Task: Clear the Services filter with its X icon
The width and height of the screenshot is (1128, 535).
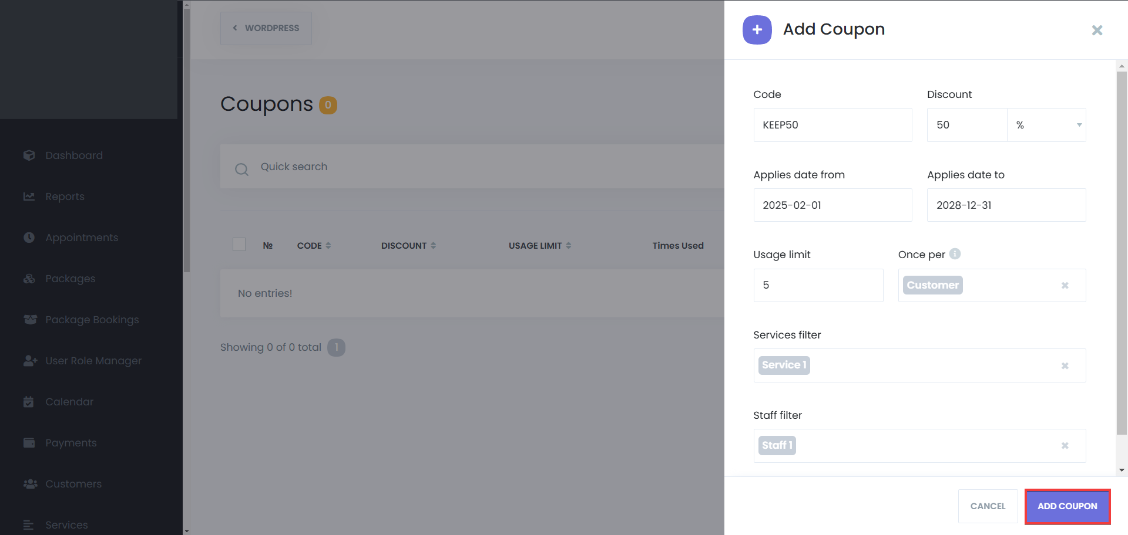Action: [1065, 366]
